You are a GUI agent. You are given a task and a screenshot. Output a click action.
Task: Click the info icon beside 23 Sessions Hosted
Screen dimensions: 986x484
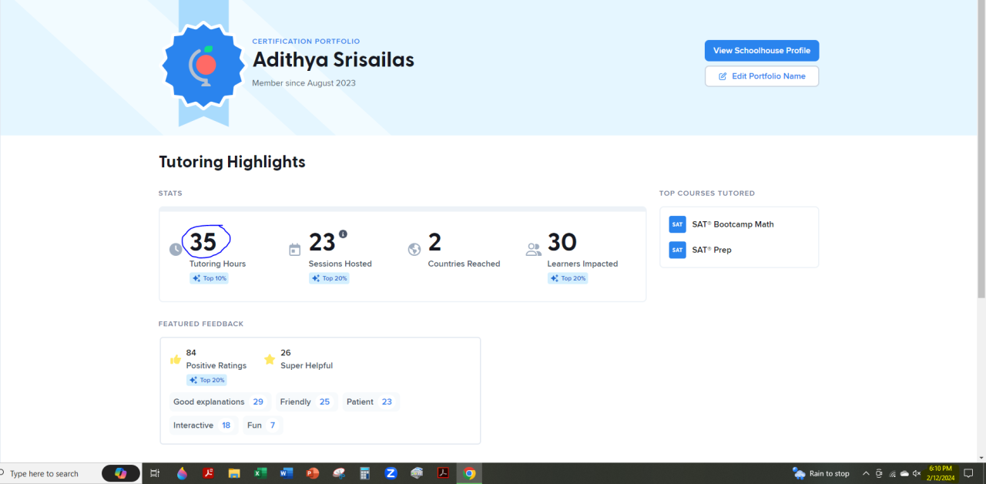pyautogui.click(x=343, y=234)
